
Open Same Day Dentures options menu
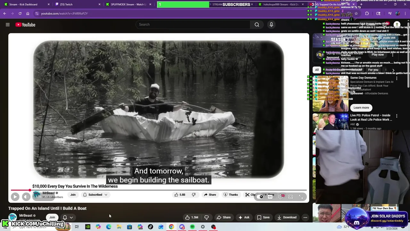tap(397, 78)
